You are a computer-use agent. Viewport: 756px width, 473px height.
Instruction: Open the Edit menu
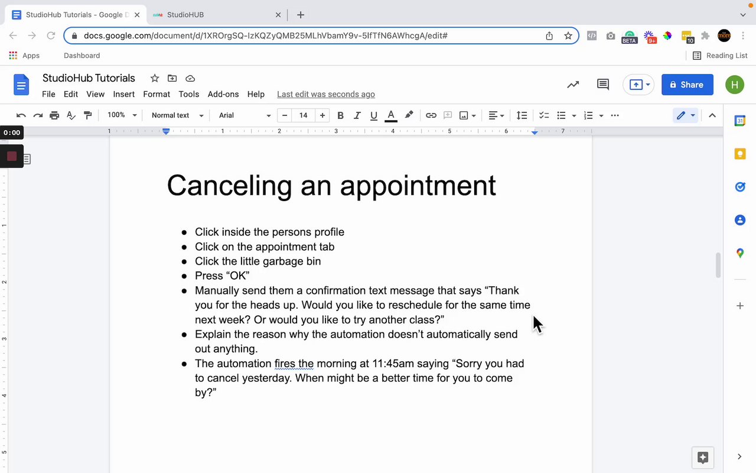tap(71, 94)
